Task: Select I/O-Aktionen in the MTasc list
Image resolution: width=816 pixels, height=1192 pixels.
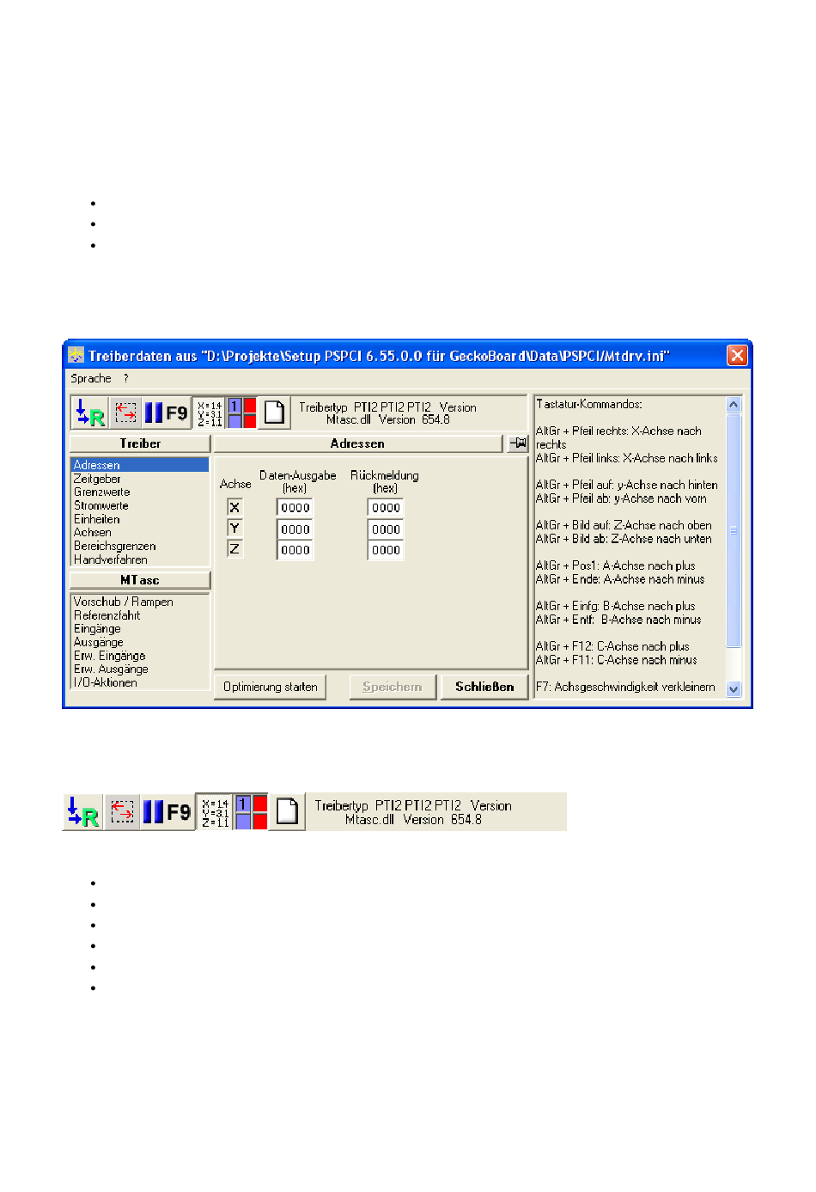Action: pyautogui.click(x=140, y=682)
